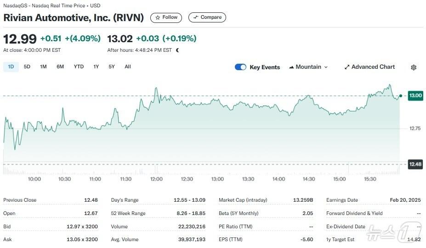Image resolution: width=426 pixels, height=248 pixels.
Task: Select the 1D time range tab
Action: (11, 67)
